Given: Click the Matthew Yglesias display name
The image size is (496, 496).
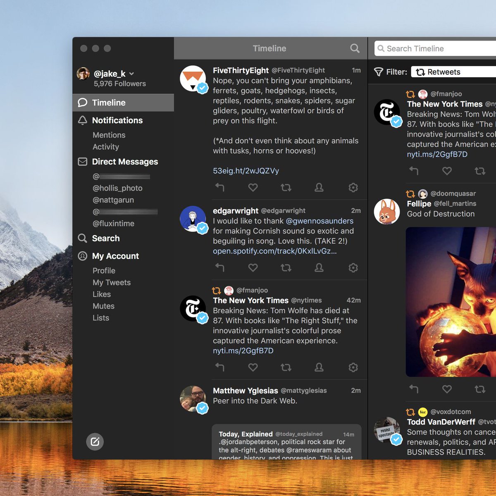Looking at the screenshot, I should [246, 391].
